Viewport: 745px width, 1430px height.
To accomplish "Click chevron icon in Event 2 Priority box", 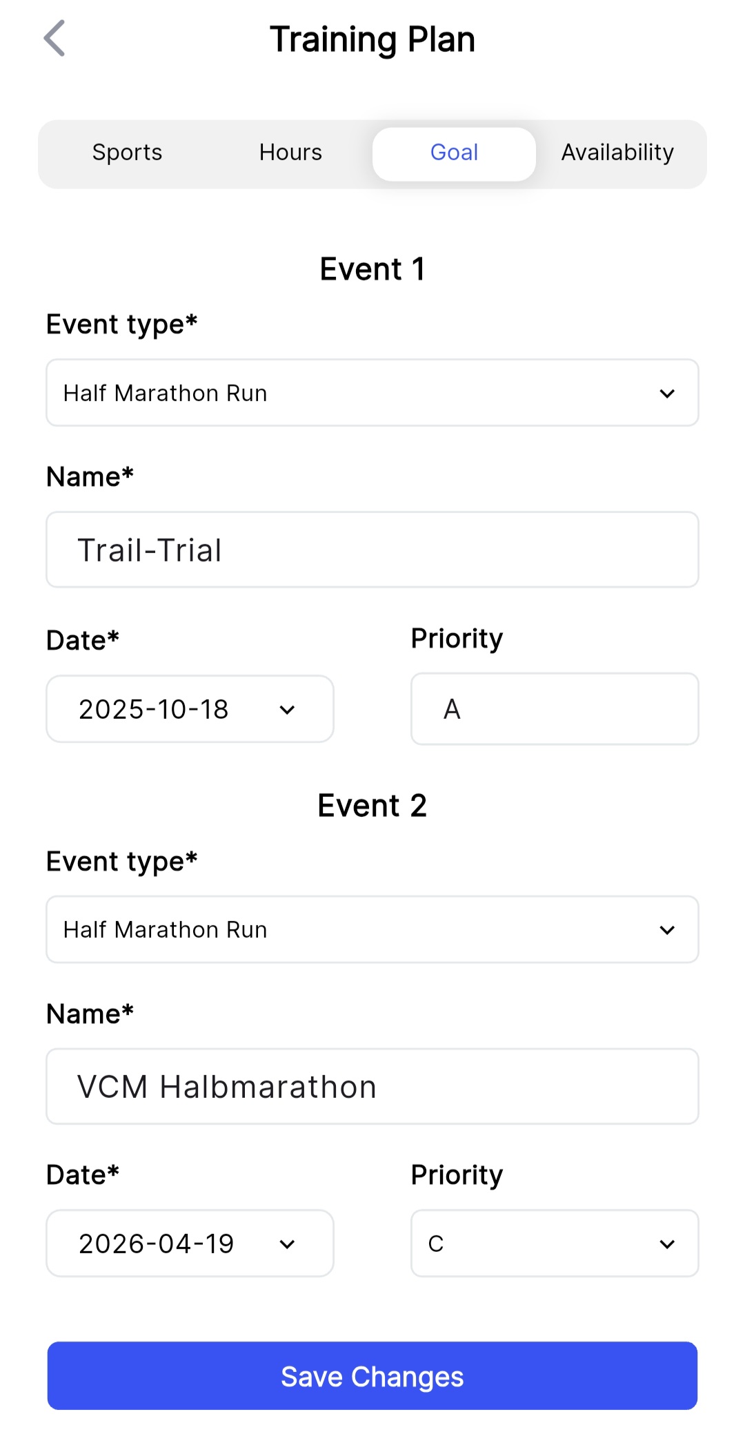I will click(x=667, y=1244).
